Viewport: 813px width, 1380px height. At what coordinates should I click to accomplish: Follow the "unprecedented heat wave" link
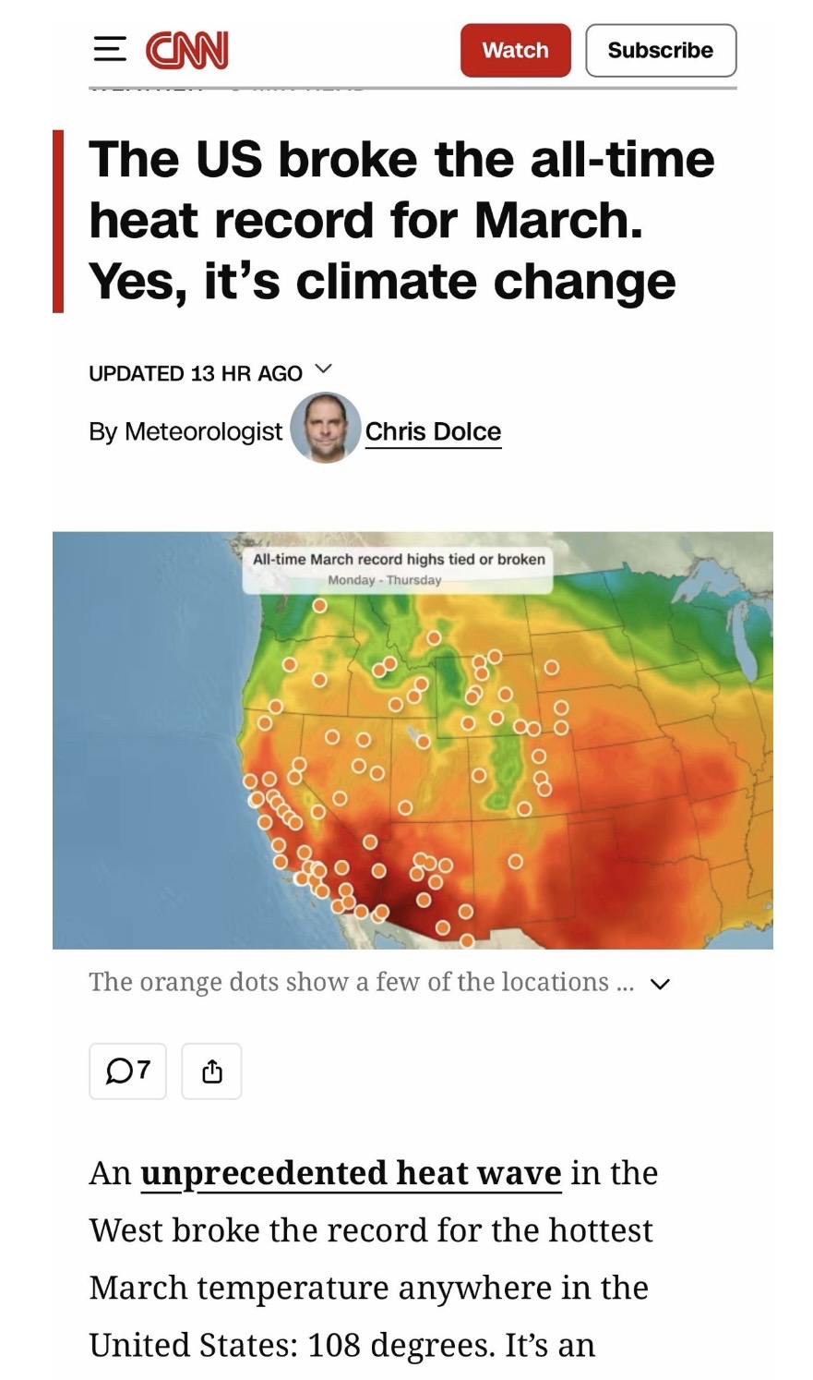(x=351, y=1173)
